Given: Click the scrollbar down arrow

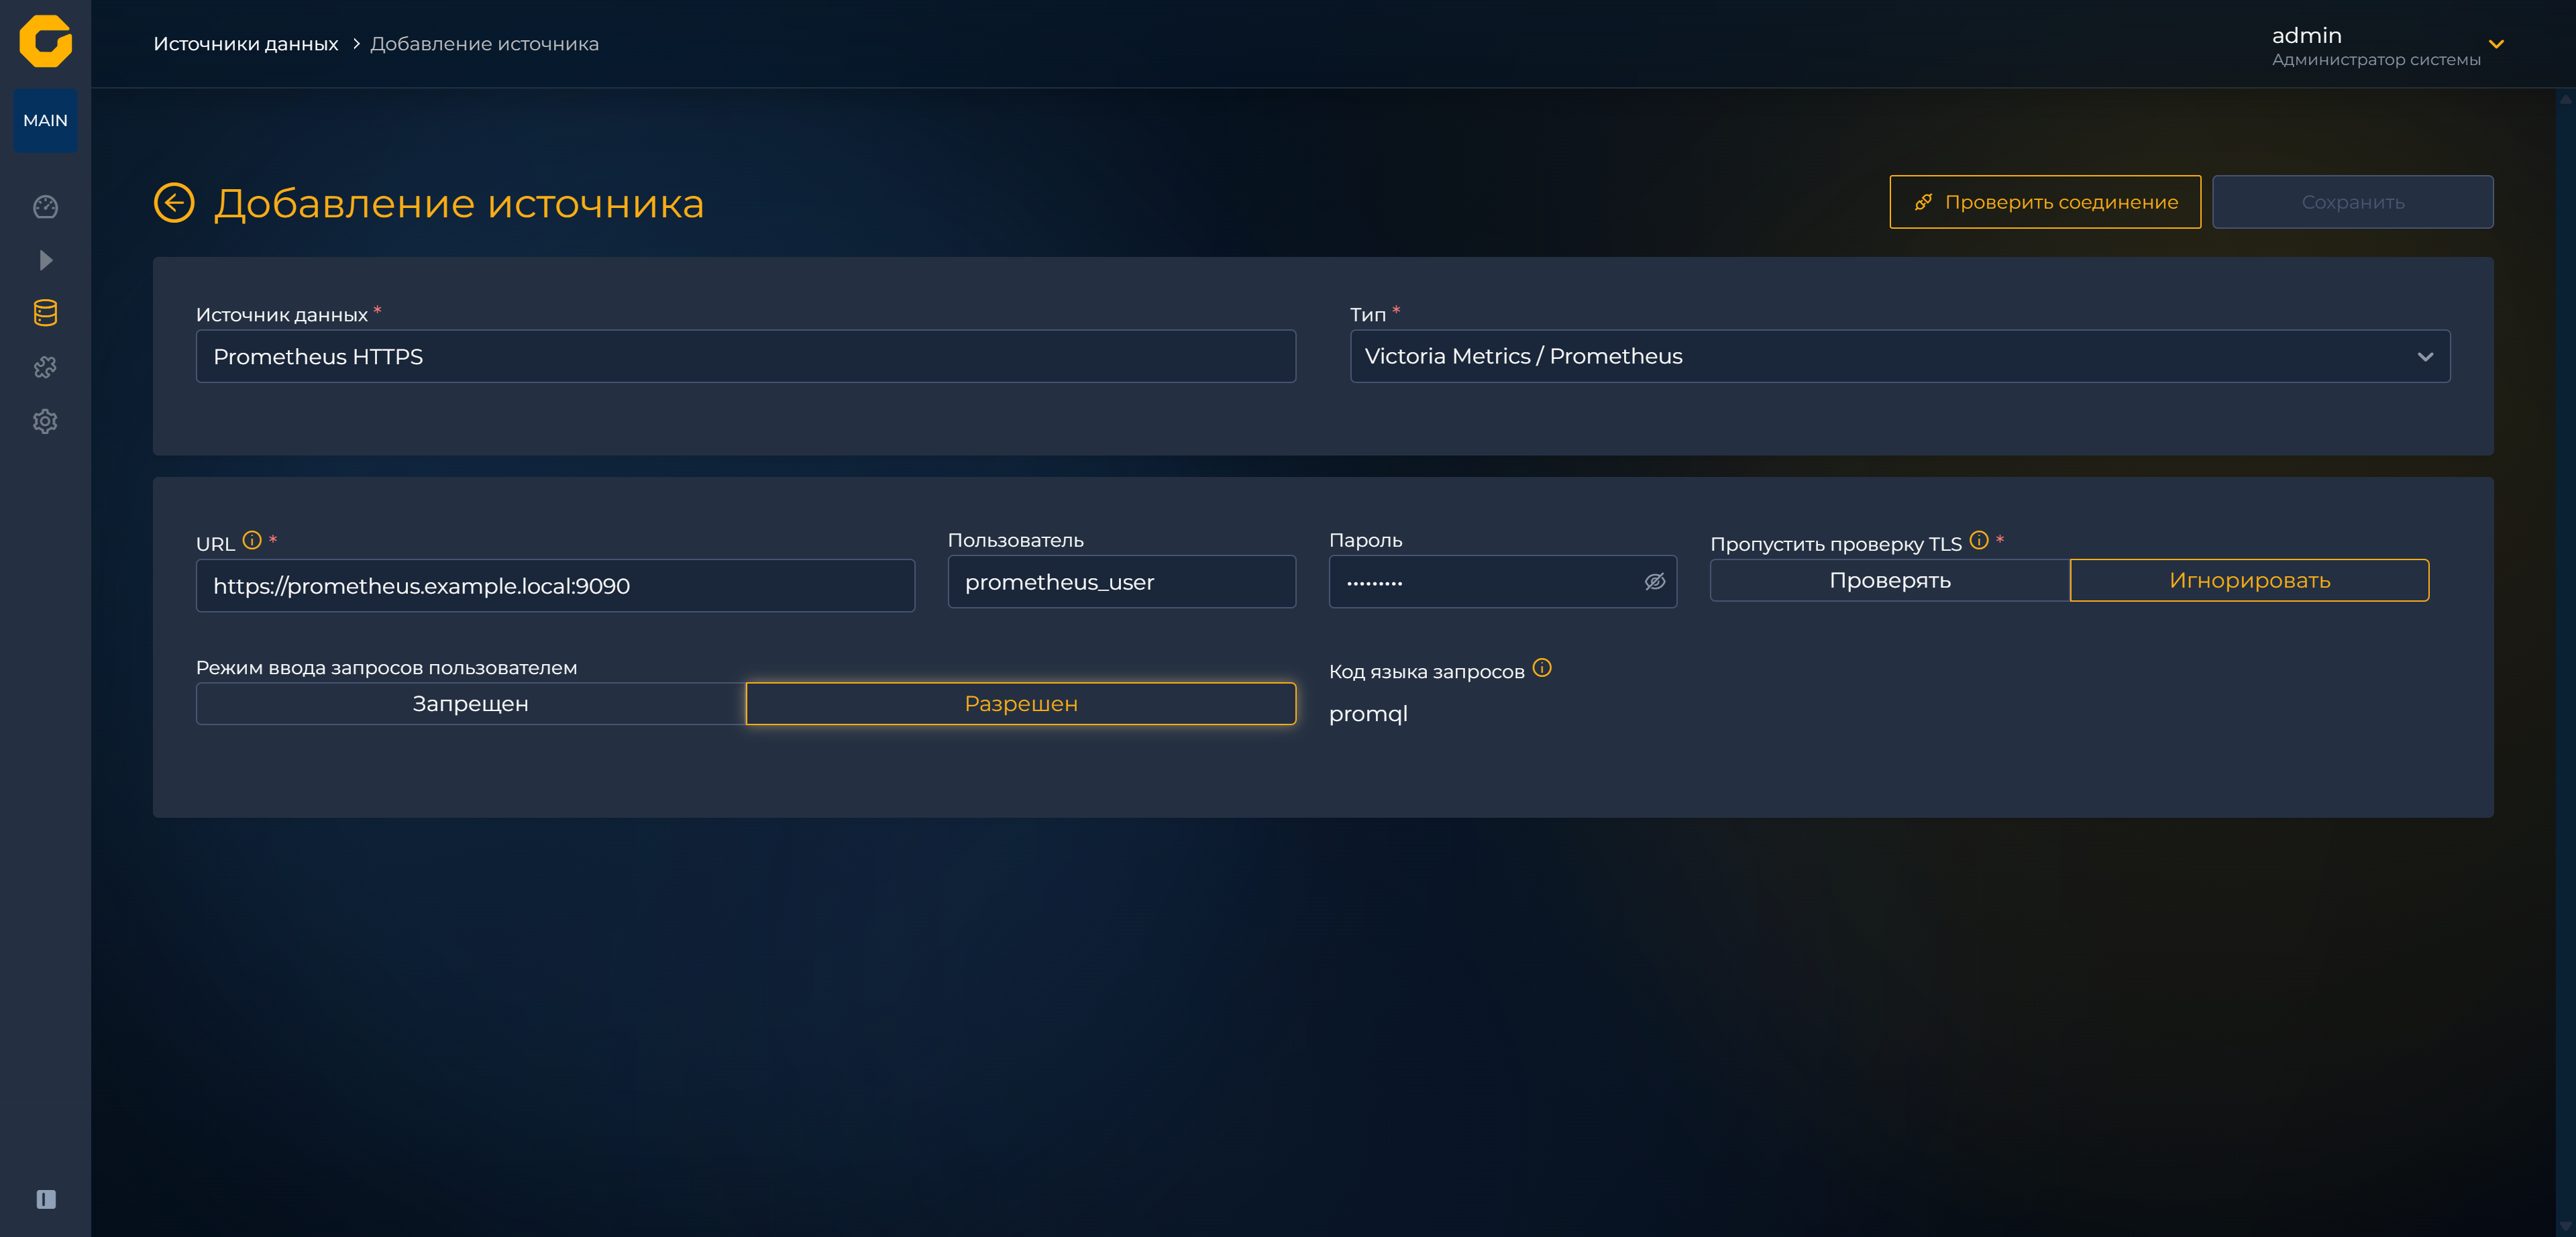Looking at the screenshot, I should (x=2566, y=1226).
